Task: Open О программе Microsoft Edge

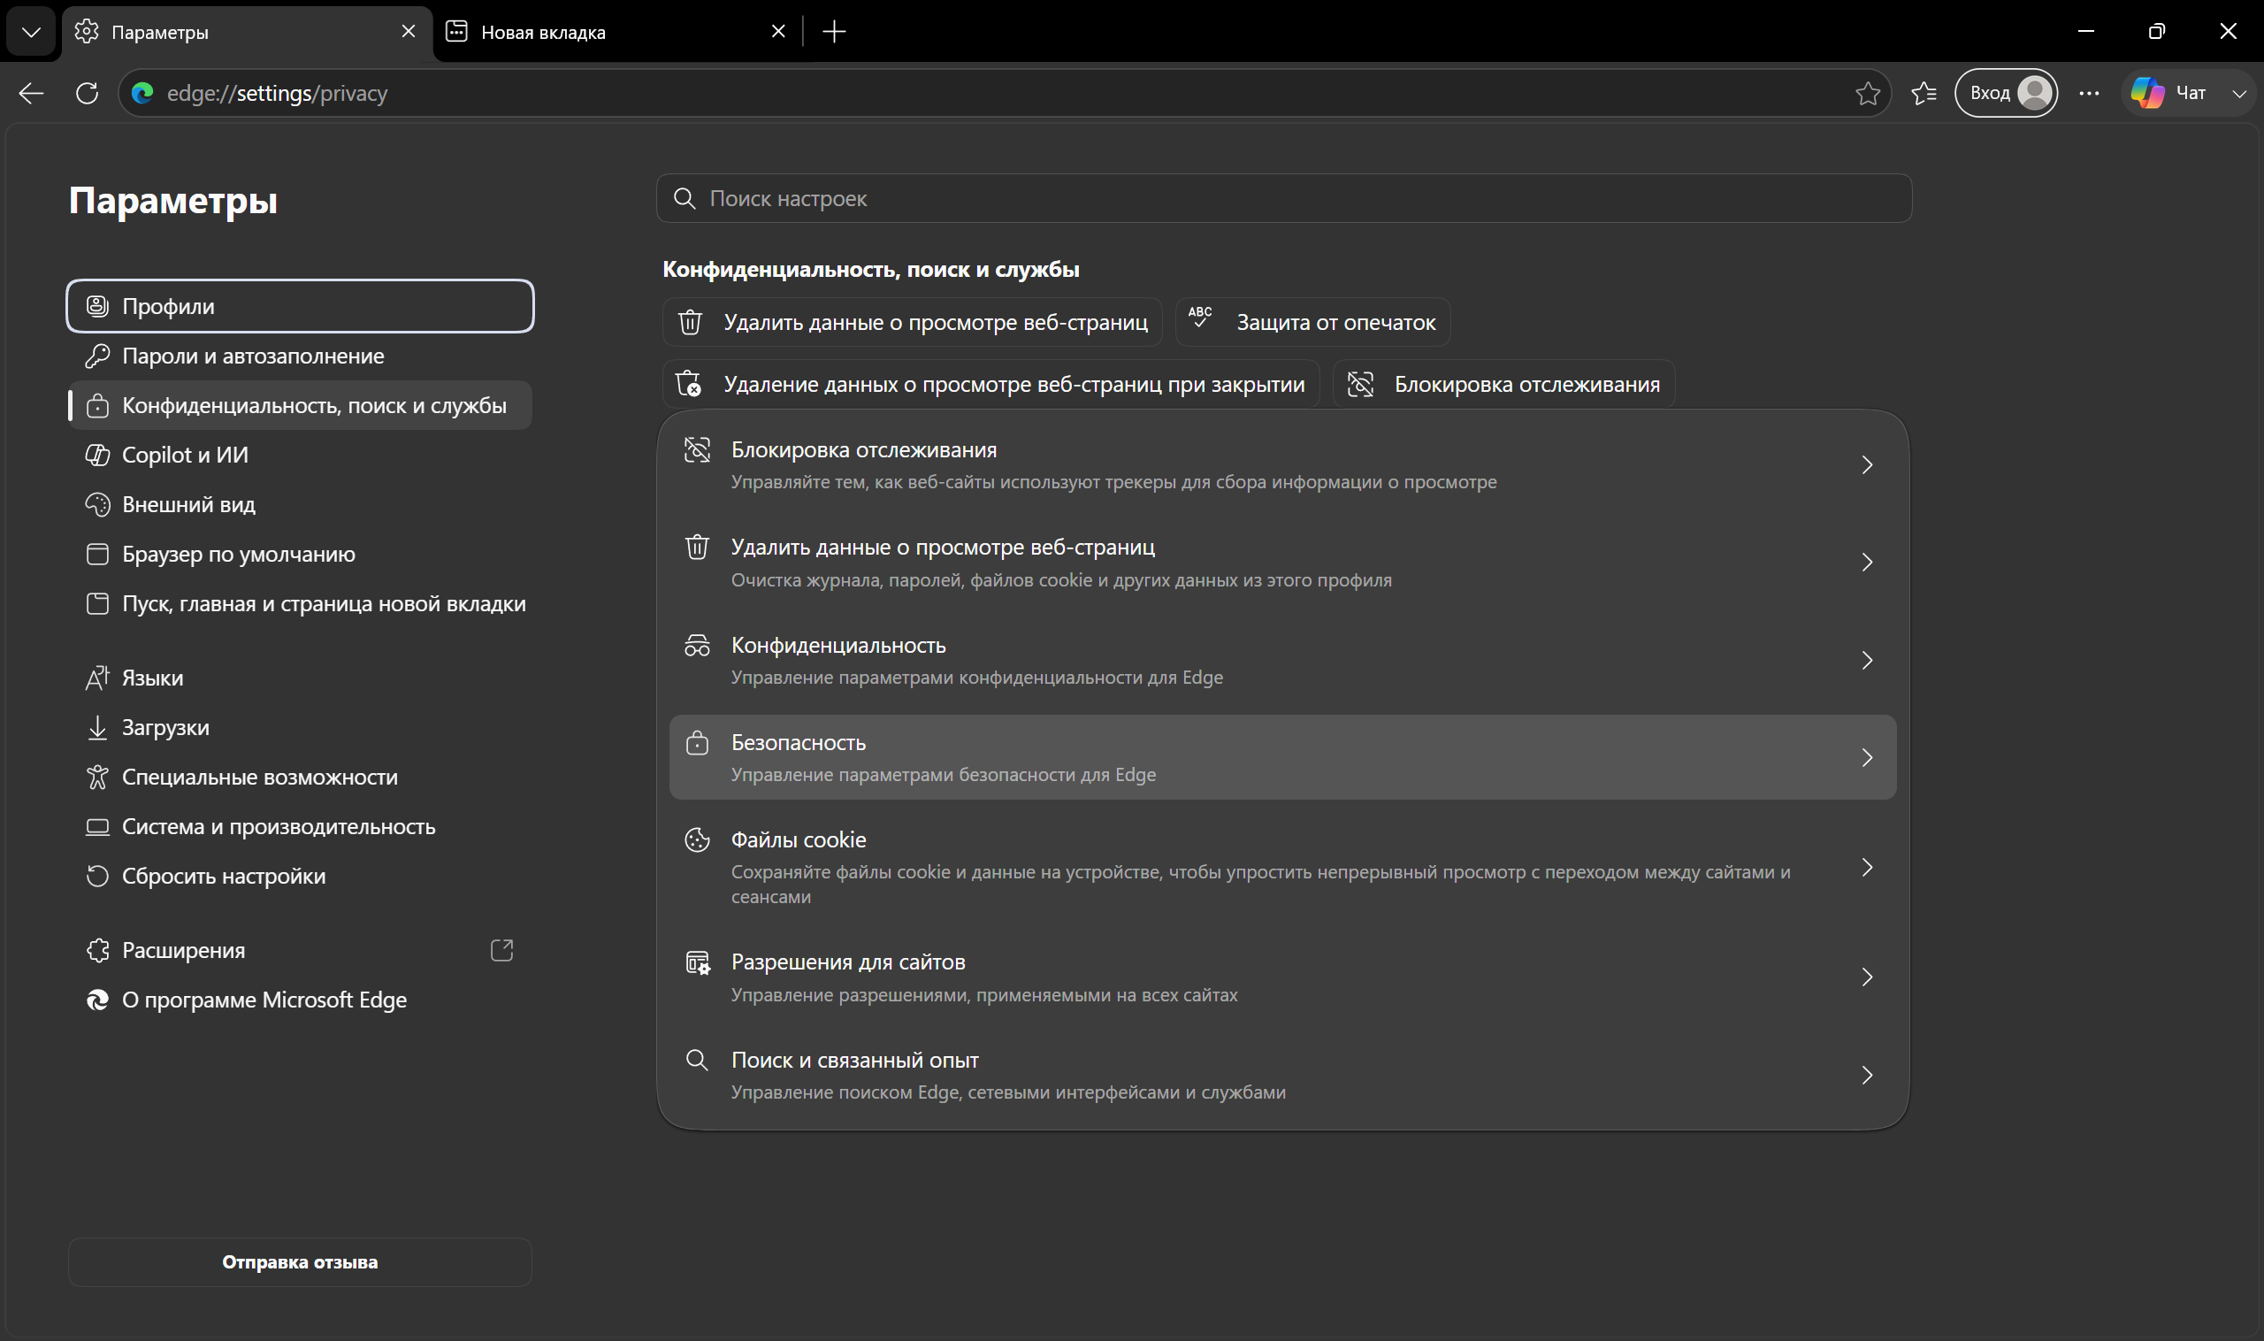Action: tap(300, 1000)
